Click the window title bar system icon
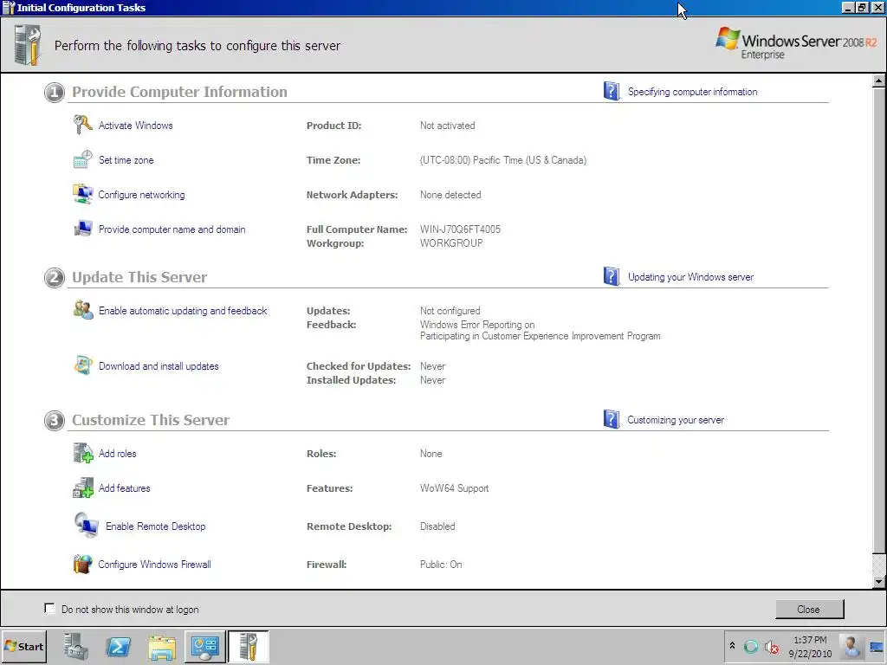887x665 pixels. click(9, 7)
